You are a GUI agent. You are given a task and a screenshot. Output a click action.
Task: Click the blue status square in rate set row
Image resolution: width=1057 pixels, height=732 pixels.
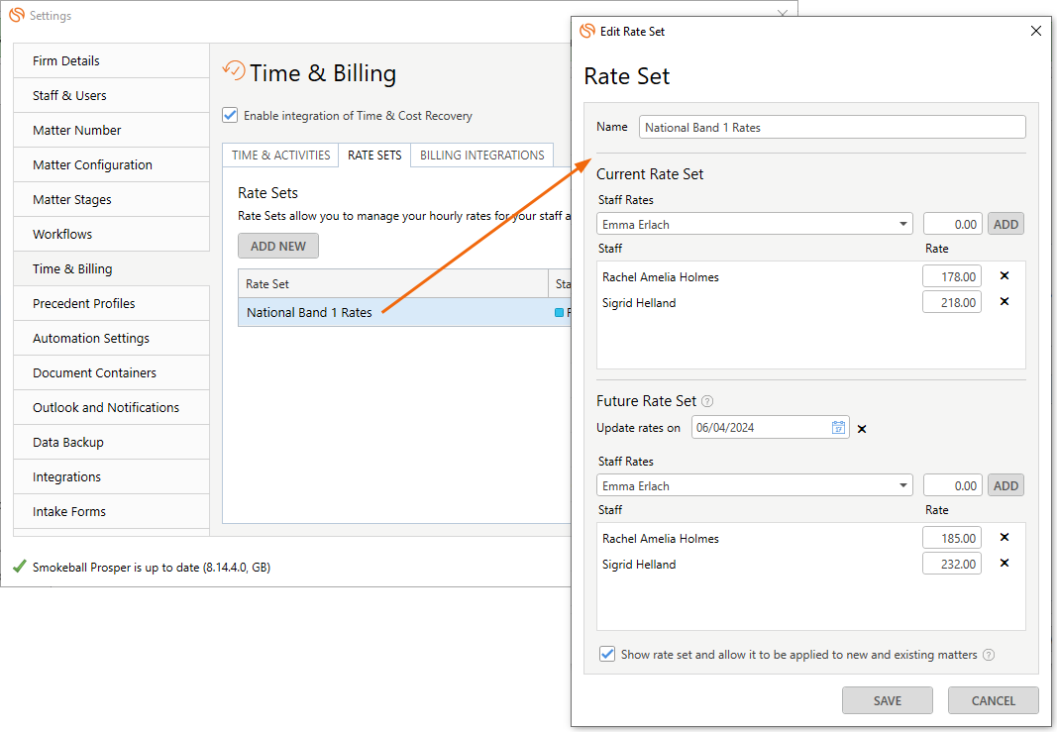558,313
